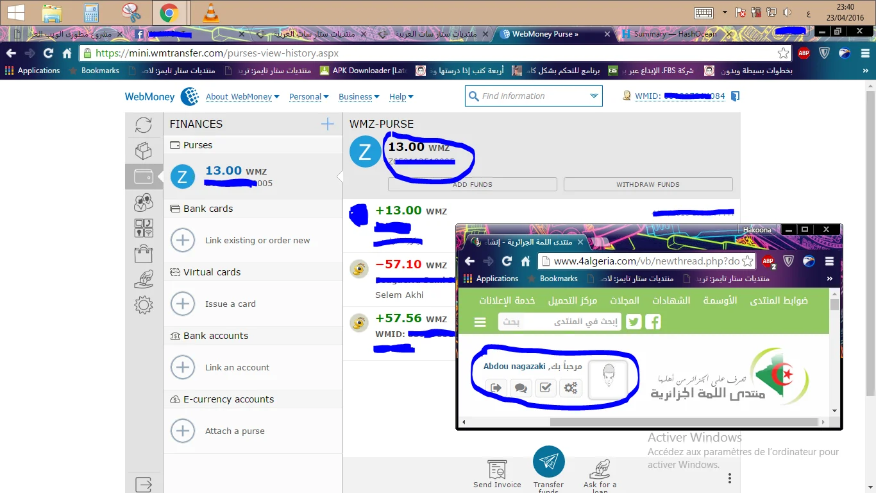This screenshot has width=876, height=493.
Task: Open the contacts people icon in sidebar
Action: coord(144,202)
